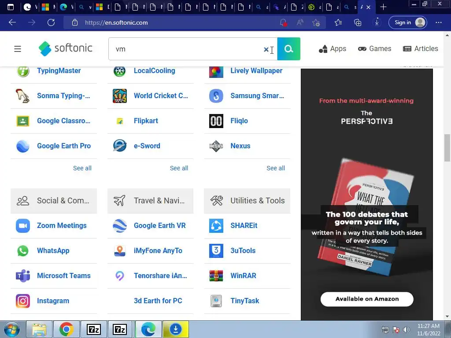451x338 pixels.
Task: Click the TypingMaster app icon
Action: pos(23,71)
